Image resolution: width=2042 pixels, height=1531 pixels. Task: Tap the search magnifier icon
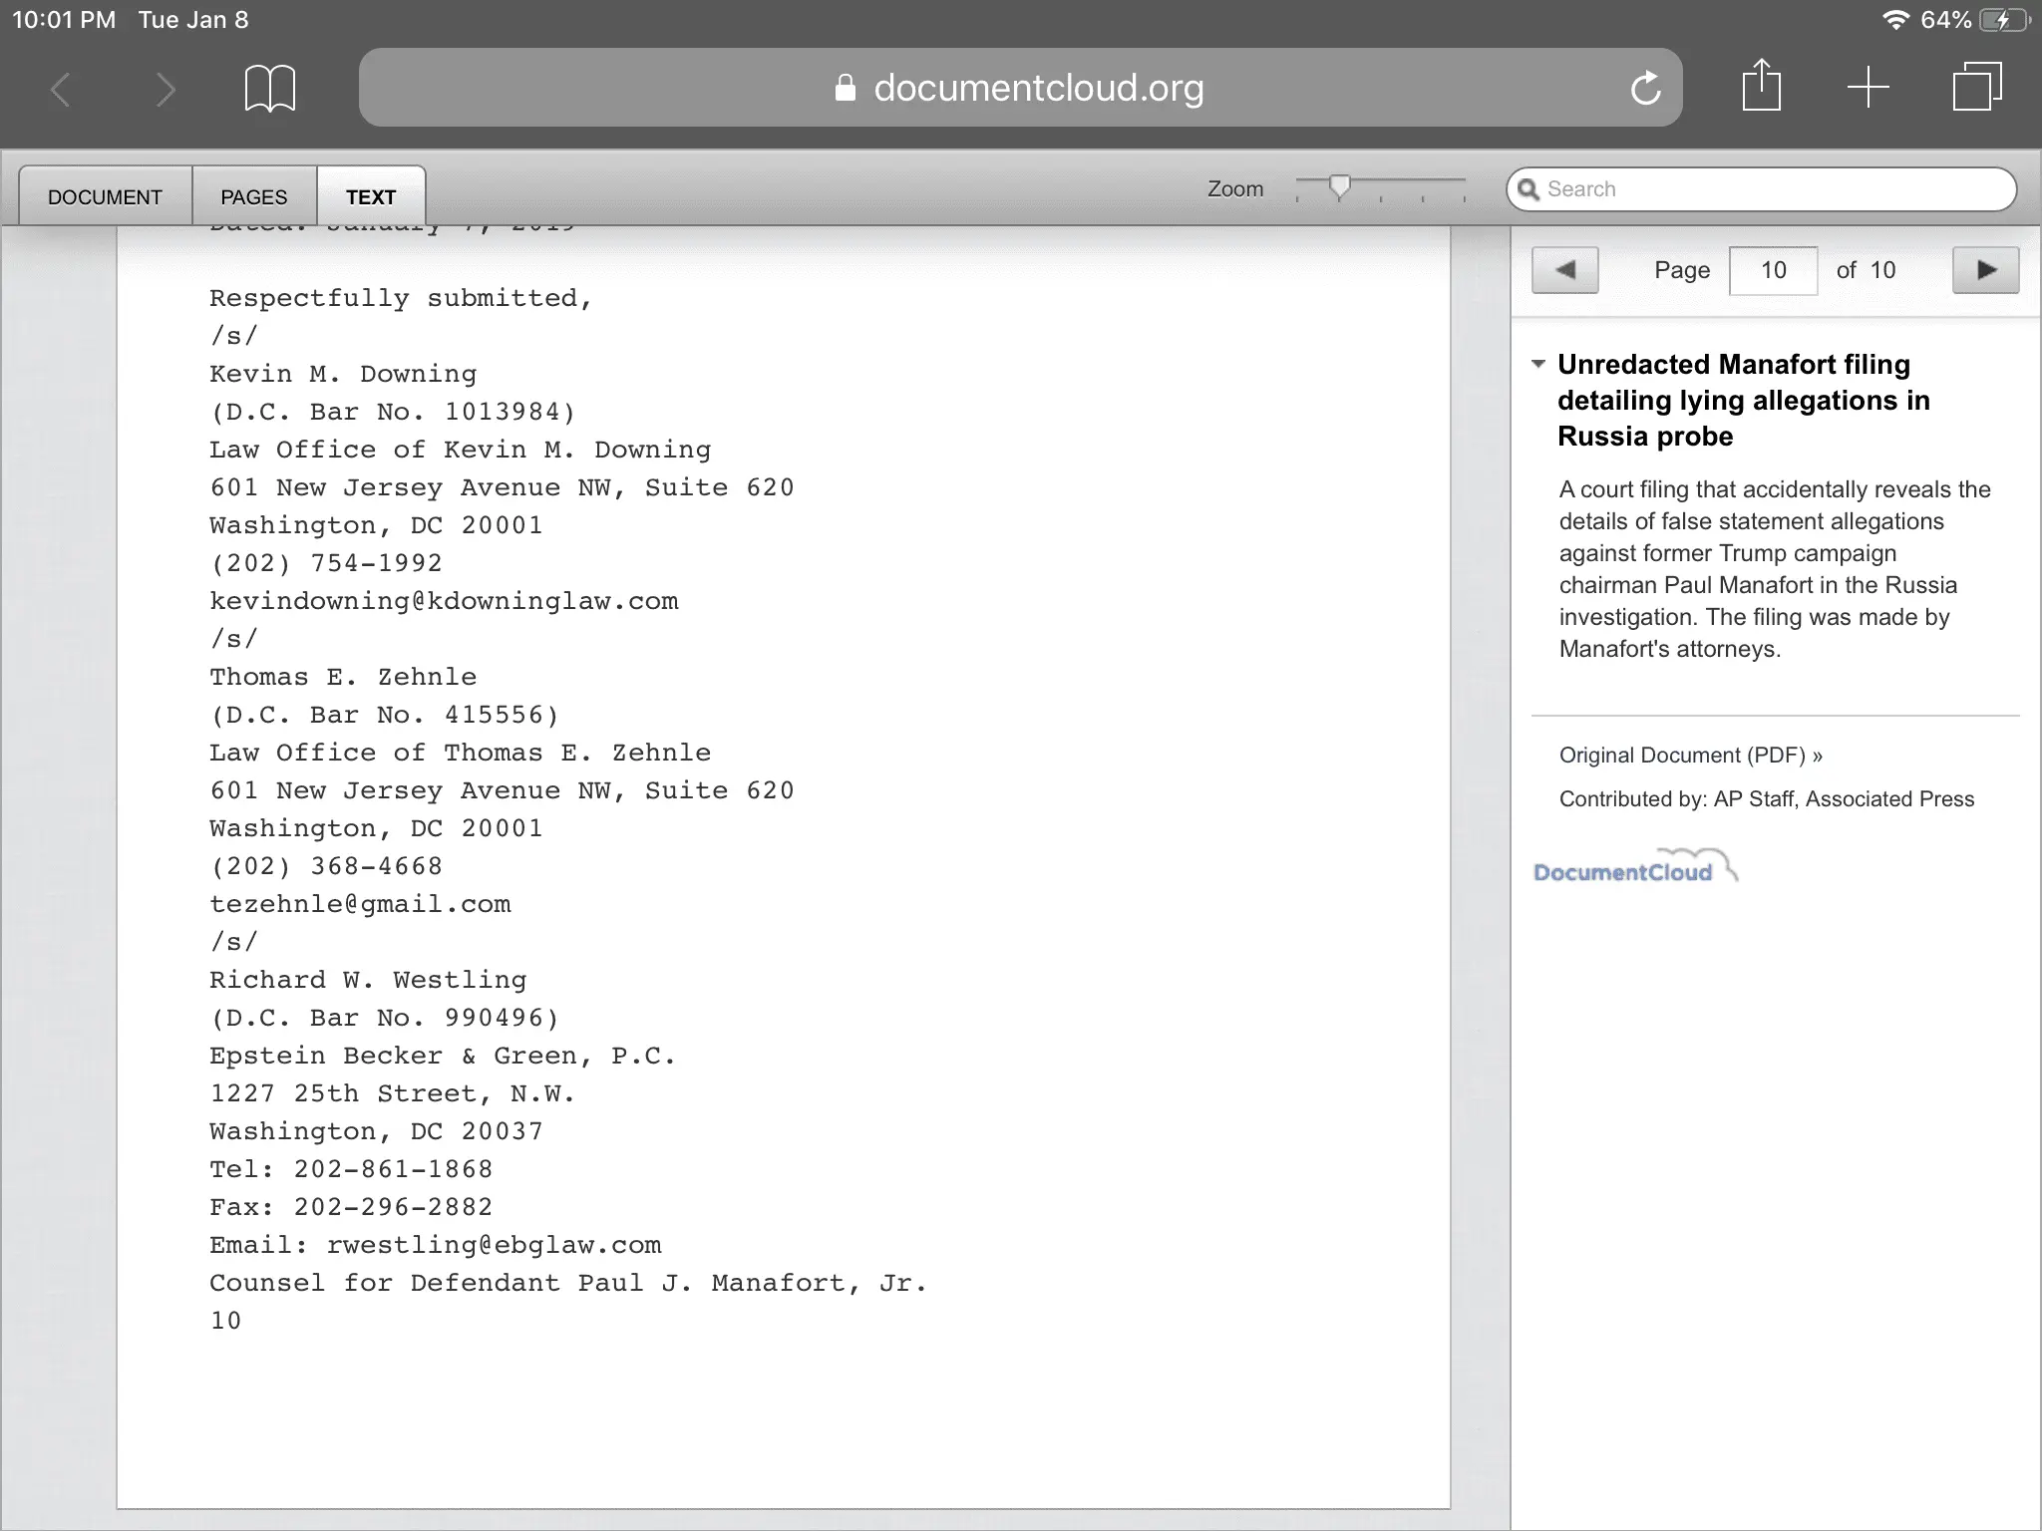(1529, 189)
